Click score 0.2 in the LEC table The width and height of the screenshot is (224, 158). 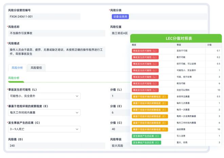(218, 57)
